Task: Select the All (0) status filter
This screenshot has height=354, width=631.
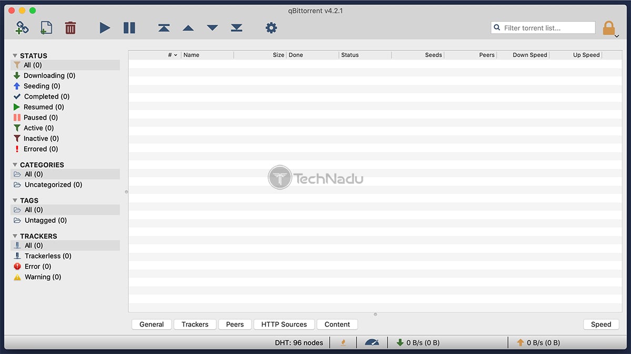Action: coord(65,65)
